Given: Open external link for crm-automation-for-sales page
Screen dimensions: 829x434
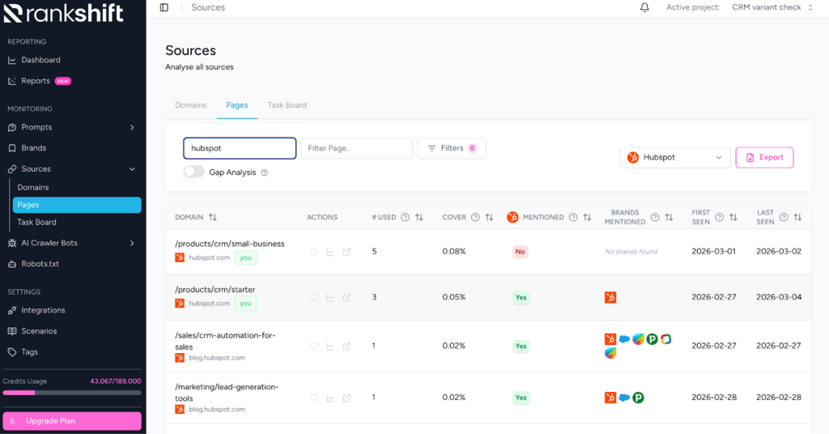Looking at the screenshot, I should click(346, 347).
